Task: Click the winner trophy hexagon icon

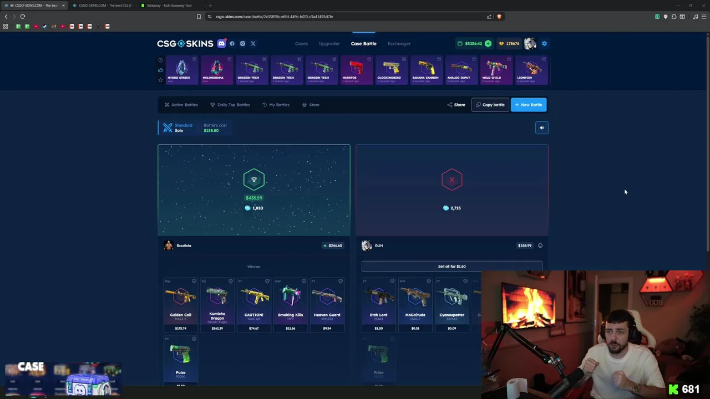Action: [254, 180]
